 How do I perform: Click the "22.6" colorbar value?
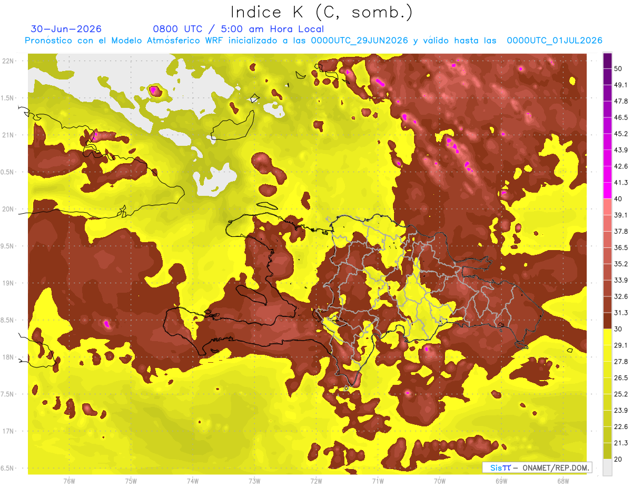coord(621,427)
